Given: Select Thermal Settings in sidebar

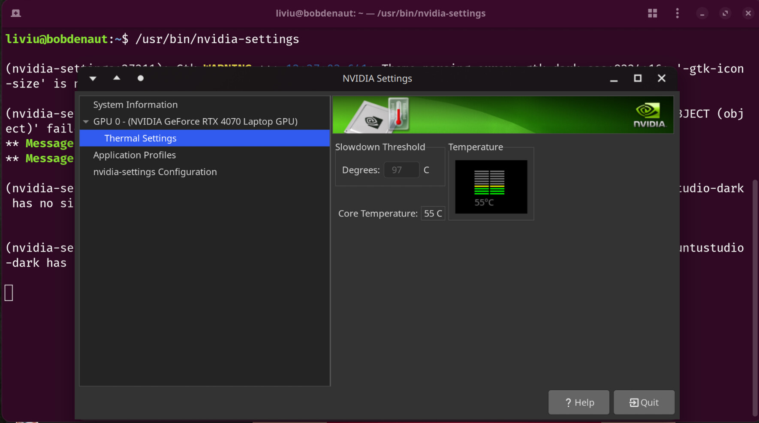Looking at the screenshot, I should [140, 138].
